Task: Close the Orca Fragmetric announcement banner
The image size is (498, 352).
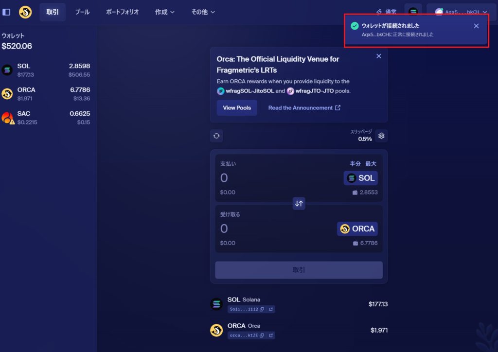Action: (x=378, y=56)
